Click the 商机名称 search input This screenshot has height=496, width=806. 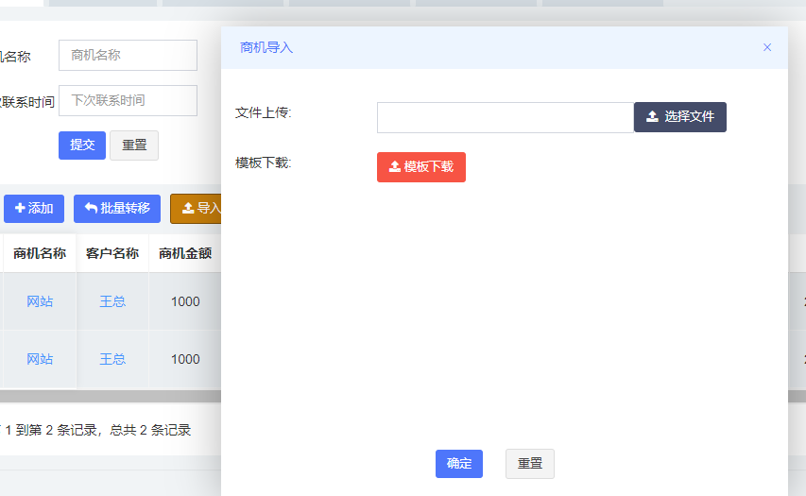(128, 55)
